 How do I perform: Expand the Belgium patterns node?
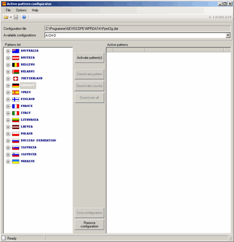point(8,65)
